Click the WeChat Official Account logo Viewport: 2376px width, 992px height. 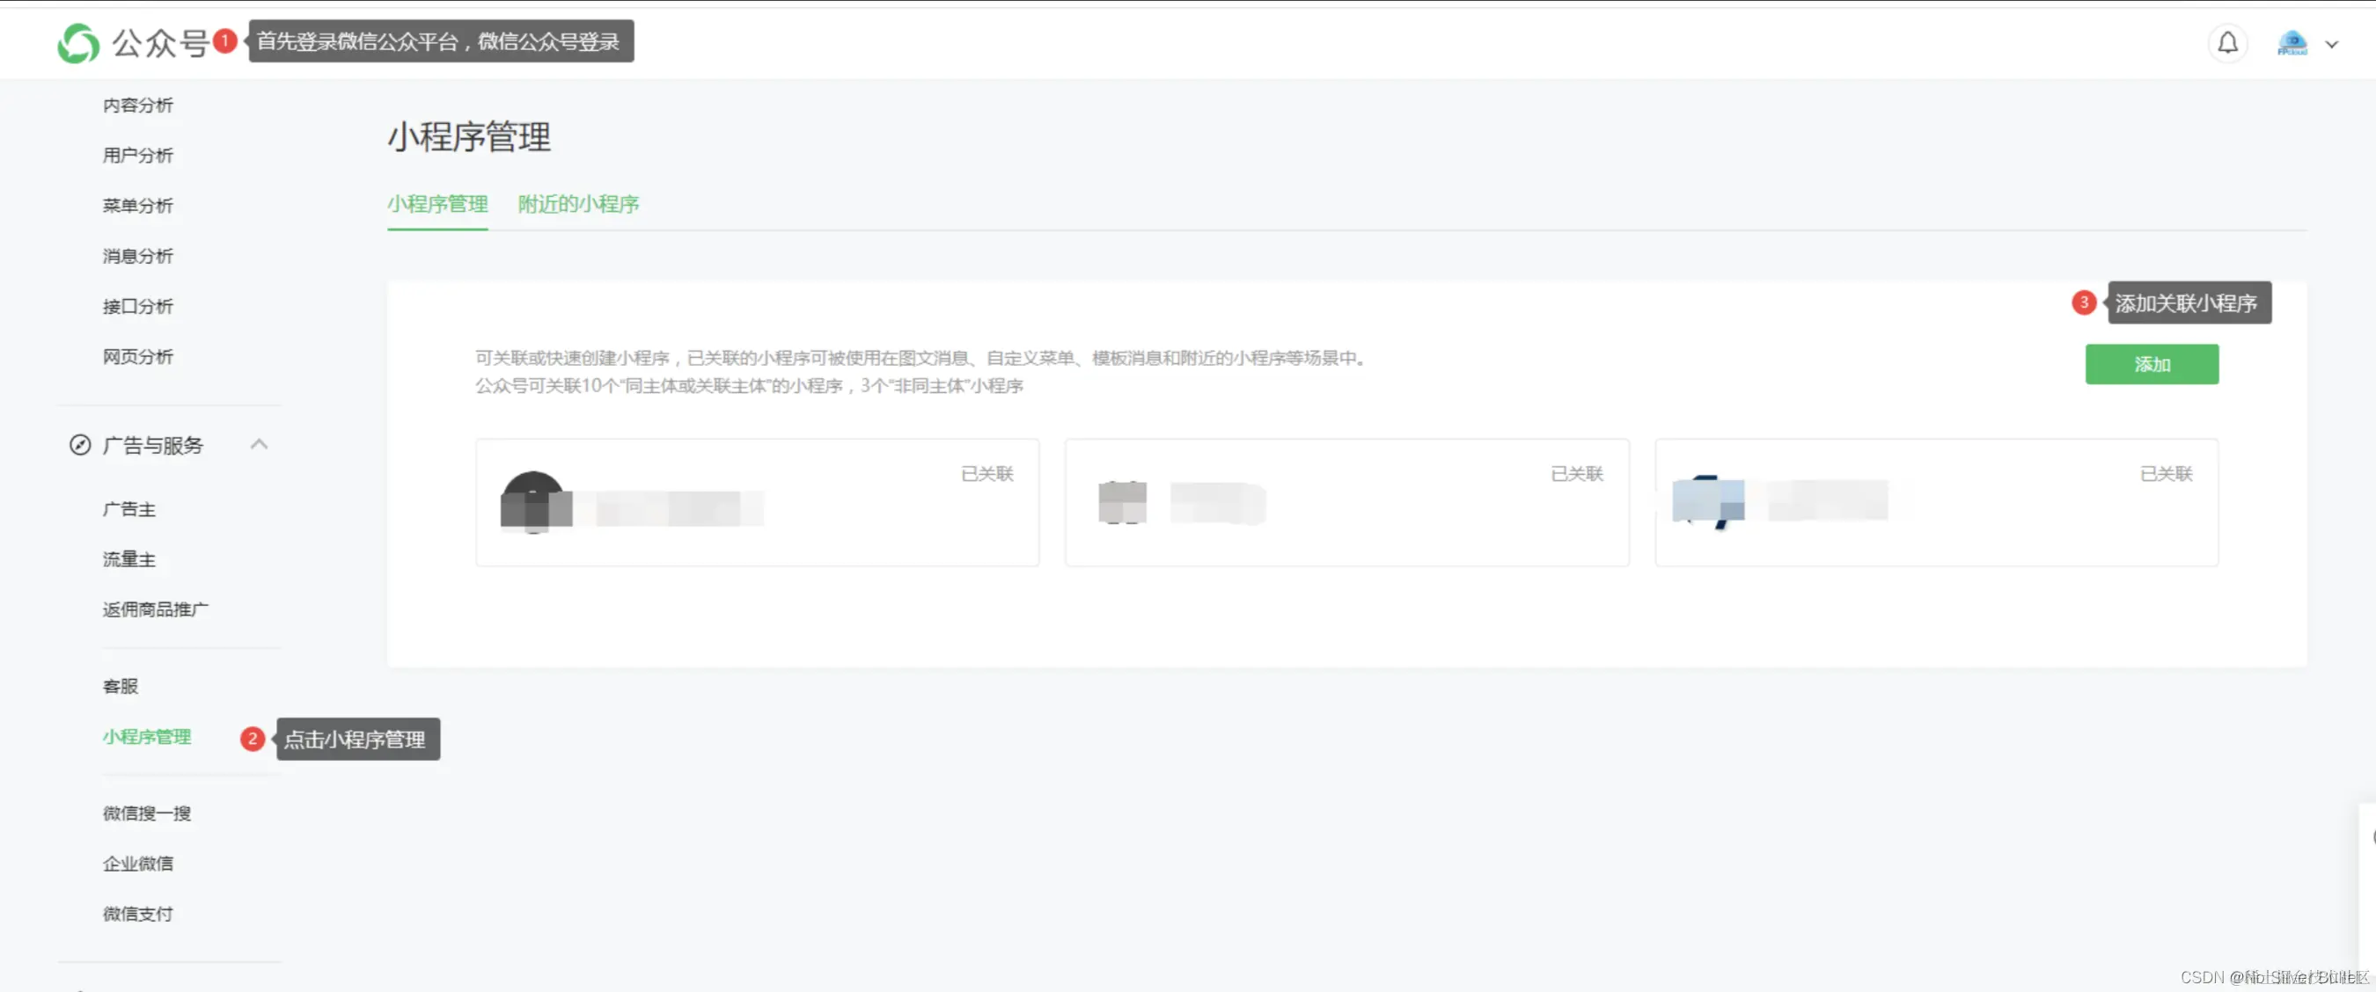coord(78,43)
